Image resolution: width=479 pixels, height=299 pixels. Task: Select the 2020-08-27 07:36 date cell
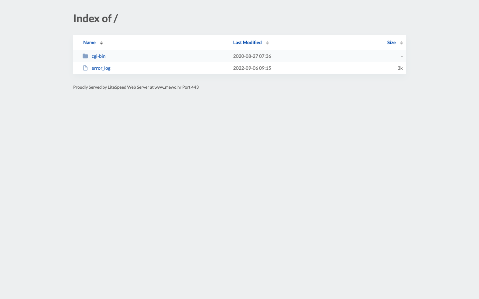(252, 56)
